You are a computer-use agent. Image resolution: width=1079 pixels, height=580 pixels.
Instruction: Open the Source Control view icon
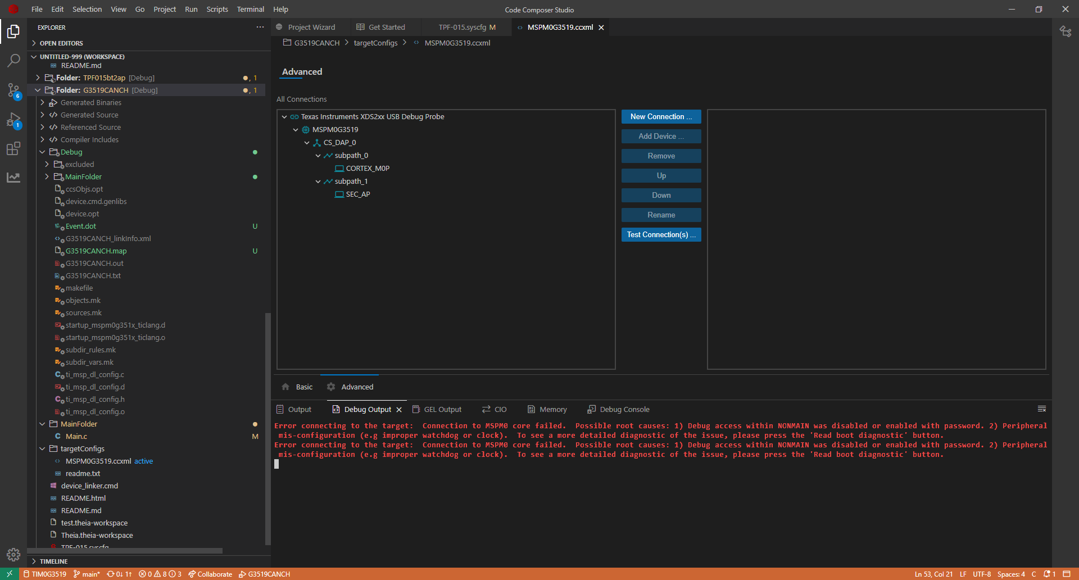point(13,90)
